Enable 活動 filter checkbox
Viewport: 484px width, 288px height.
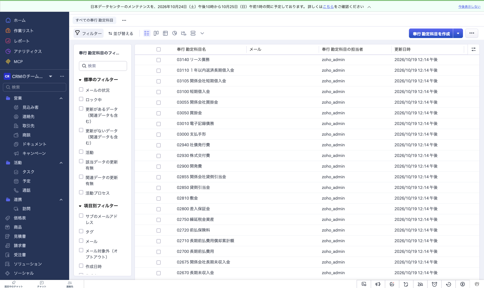tap(81, 152)
